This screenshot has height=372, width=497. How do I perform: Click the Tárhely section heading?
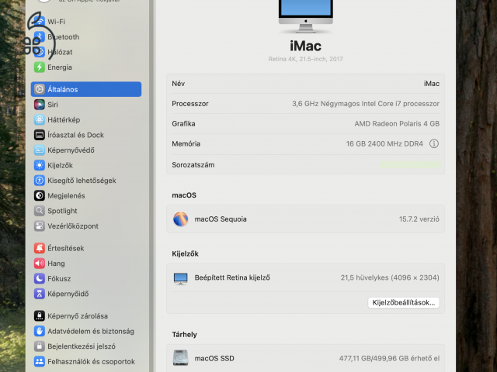coord(185,334)
